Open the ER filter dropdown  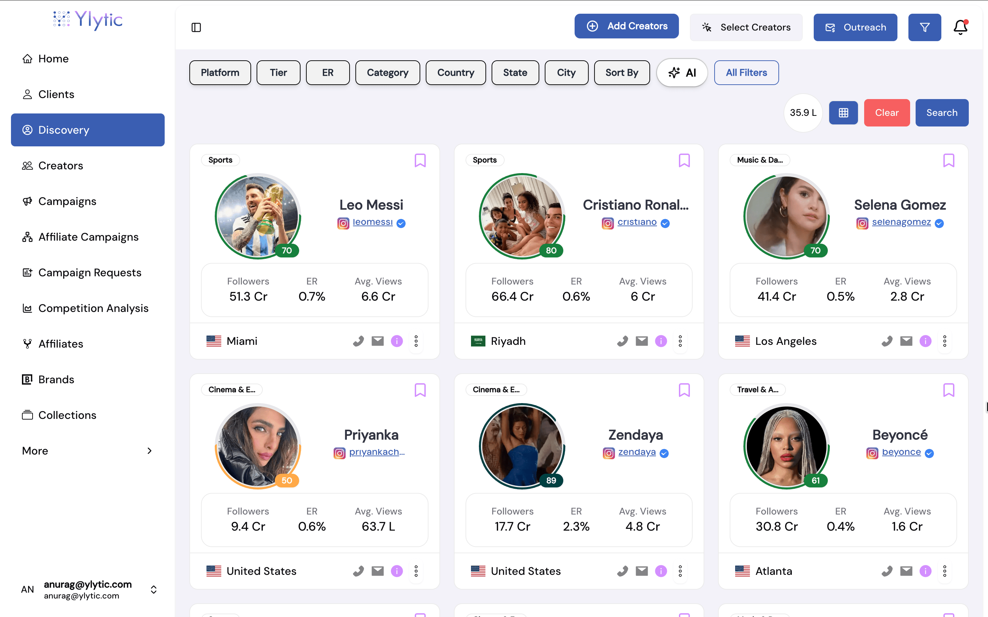[x=328, y=73]
